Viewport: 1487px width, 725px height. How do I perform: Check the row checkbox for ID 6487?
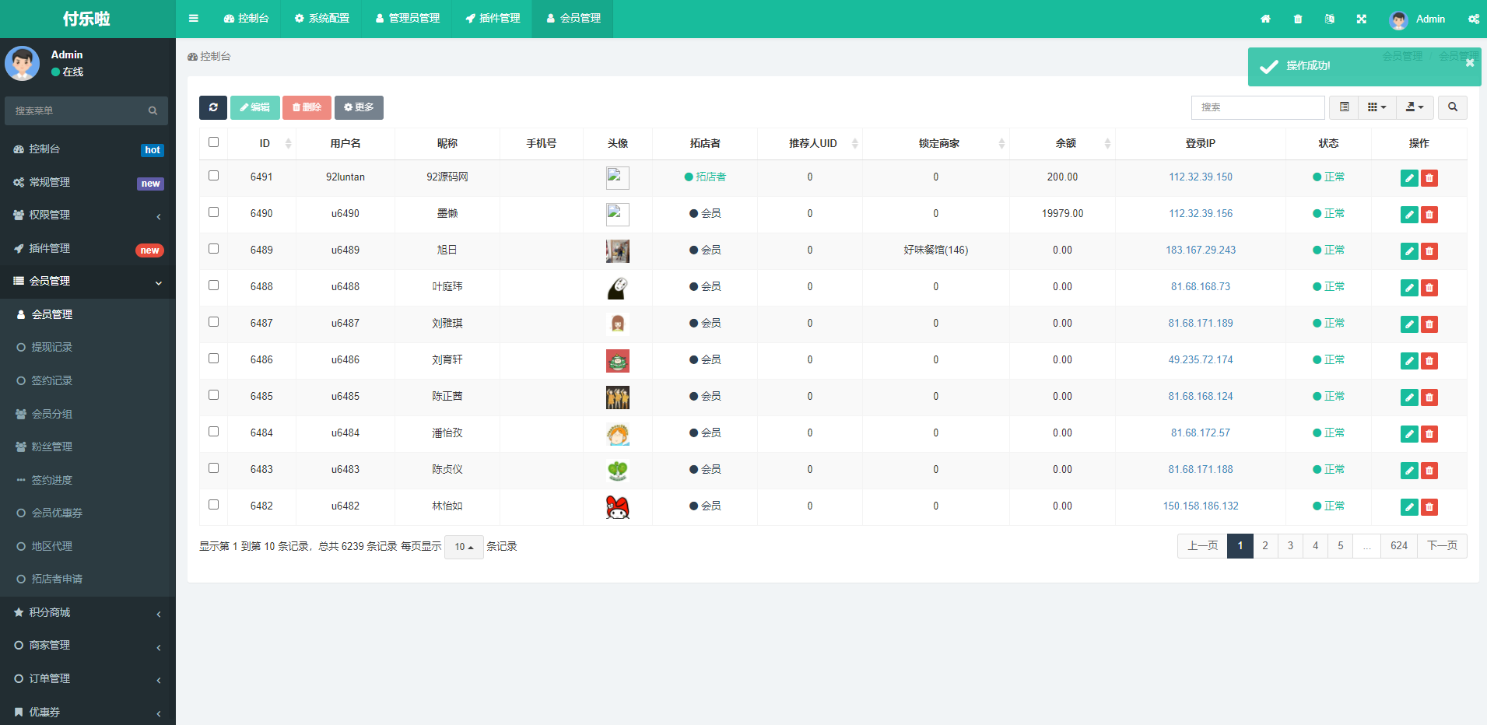(x=213, y=322)
